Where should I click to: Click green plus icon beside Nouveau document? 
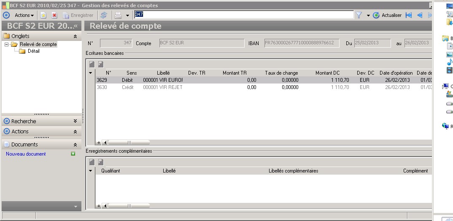[73, 154]
